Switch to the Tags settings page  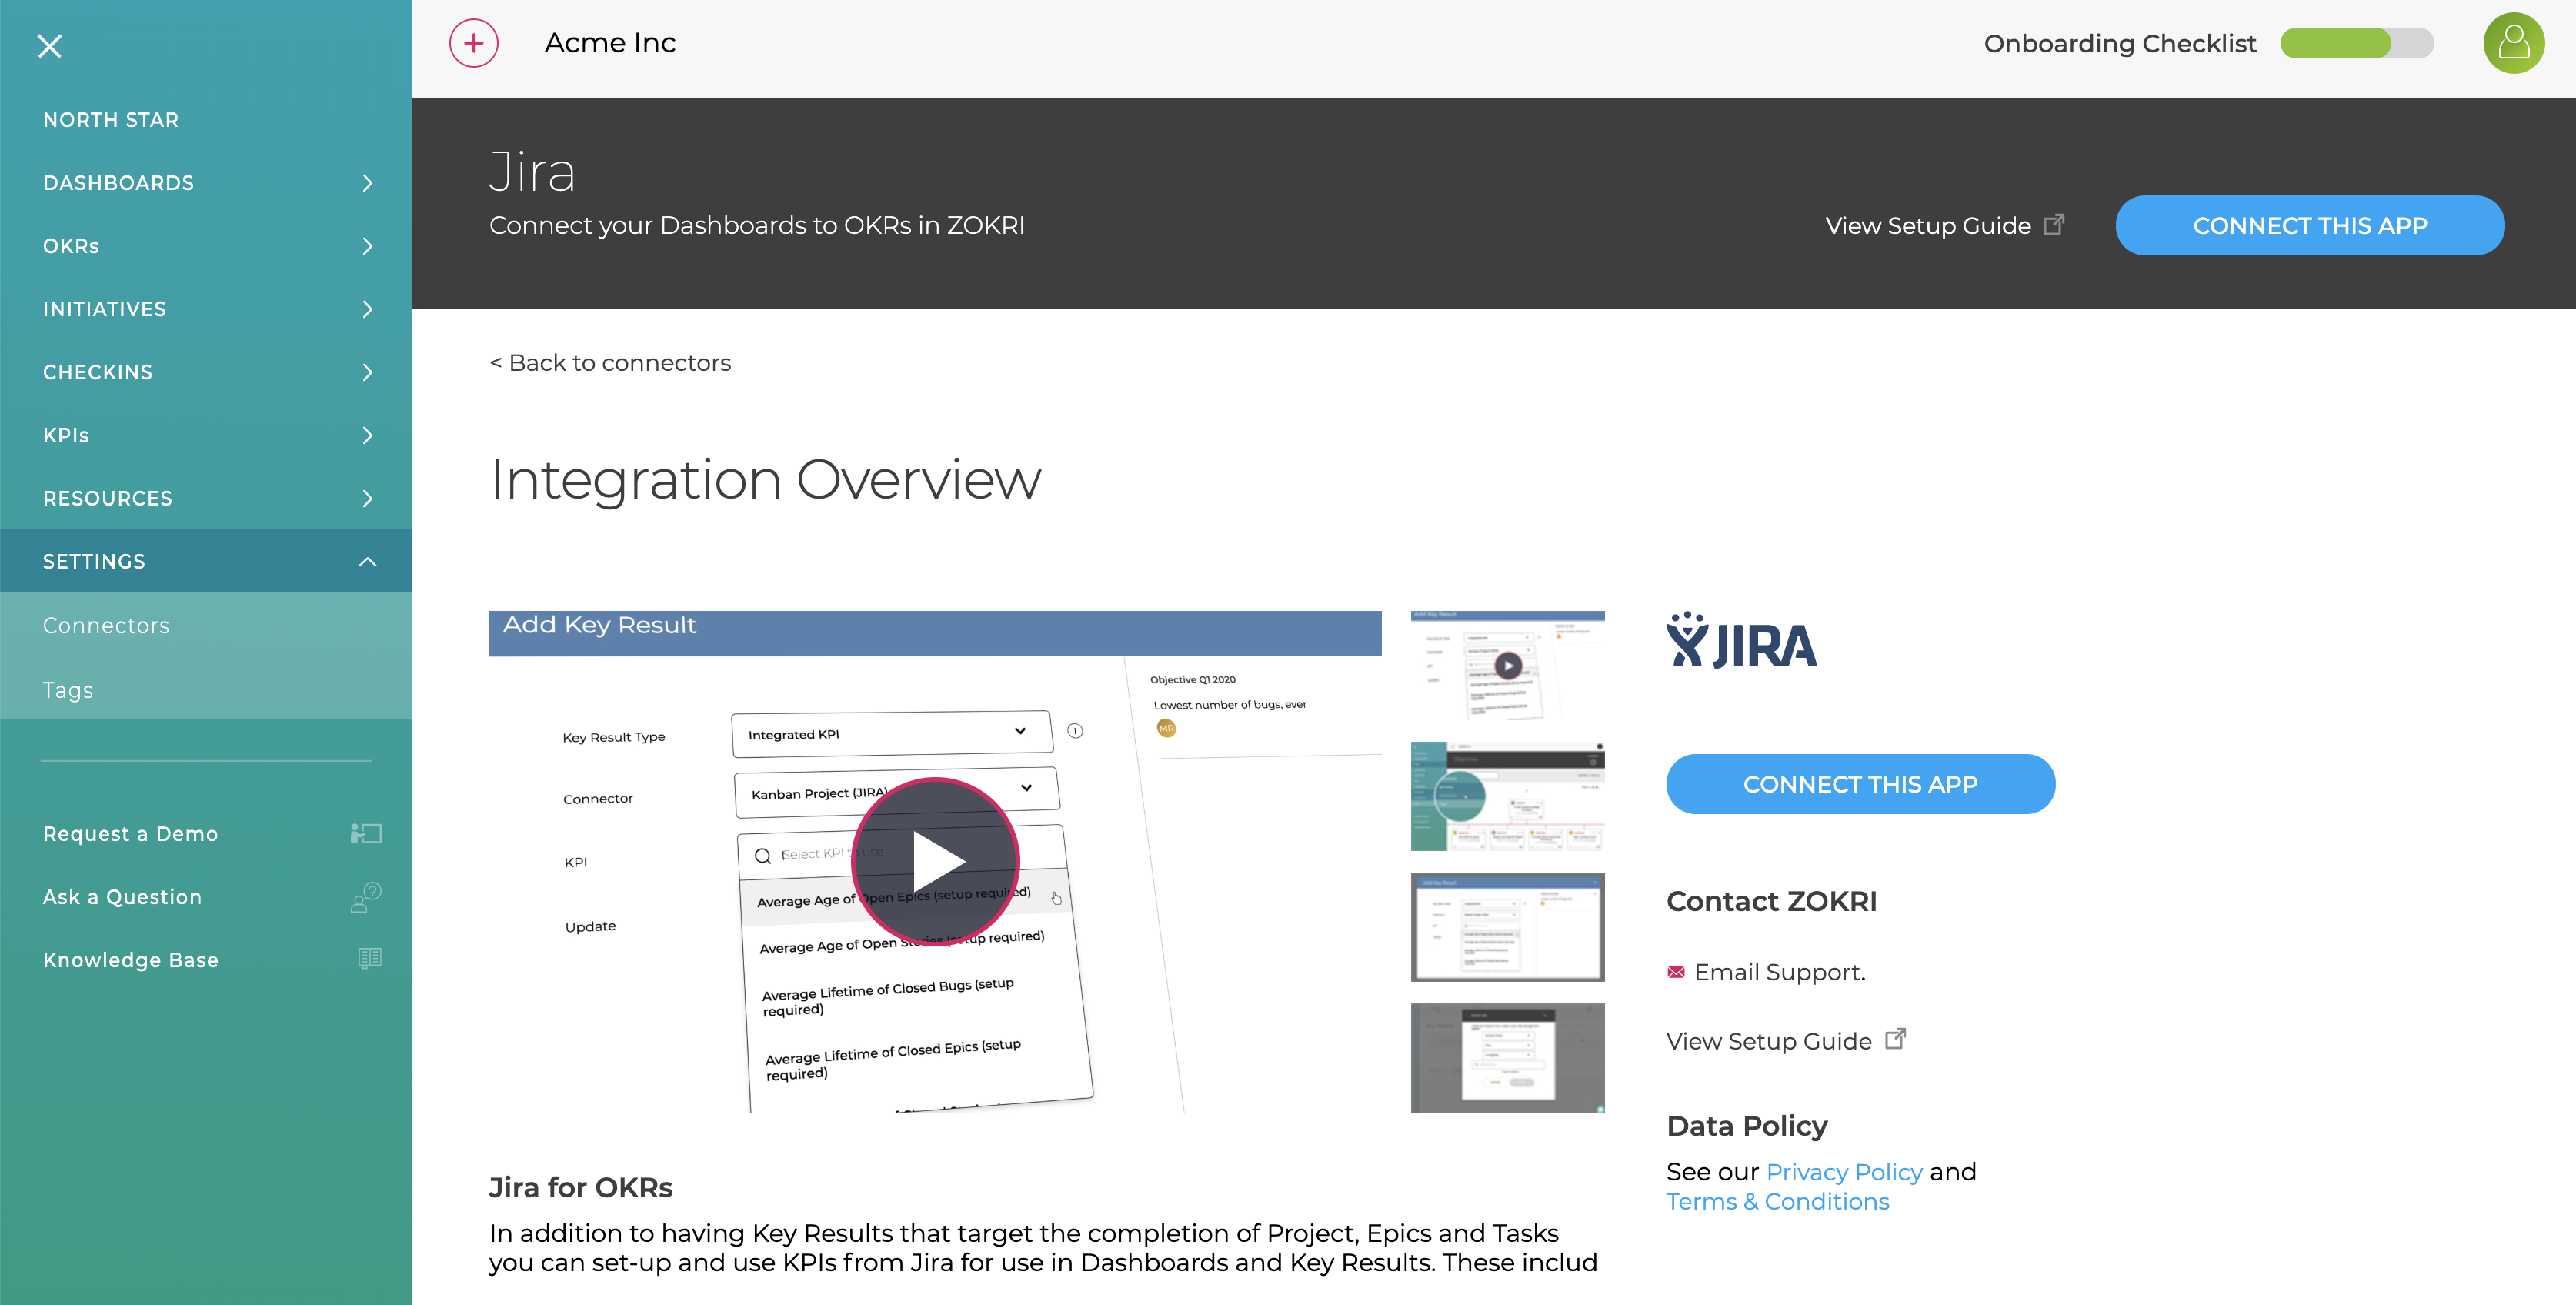pyautogui.click(x=67, y=690)
